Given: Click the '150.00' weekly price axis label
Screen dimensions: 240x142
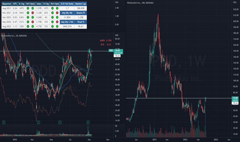Looking at the screenshot, I should [236, 51].
